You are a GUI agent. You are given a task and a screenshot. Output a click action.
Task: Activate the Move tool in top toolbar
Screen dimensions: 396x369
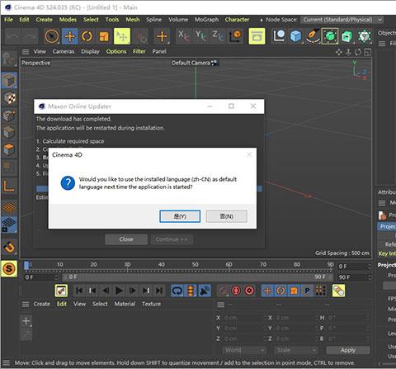click(69, 36)
